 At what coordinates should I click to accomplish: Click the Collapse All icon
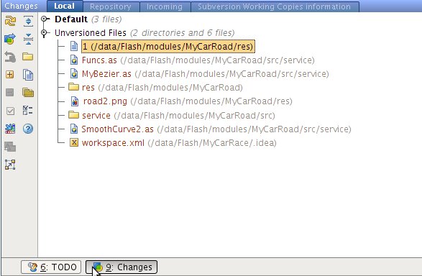click(28, 39)
